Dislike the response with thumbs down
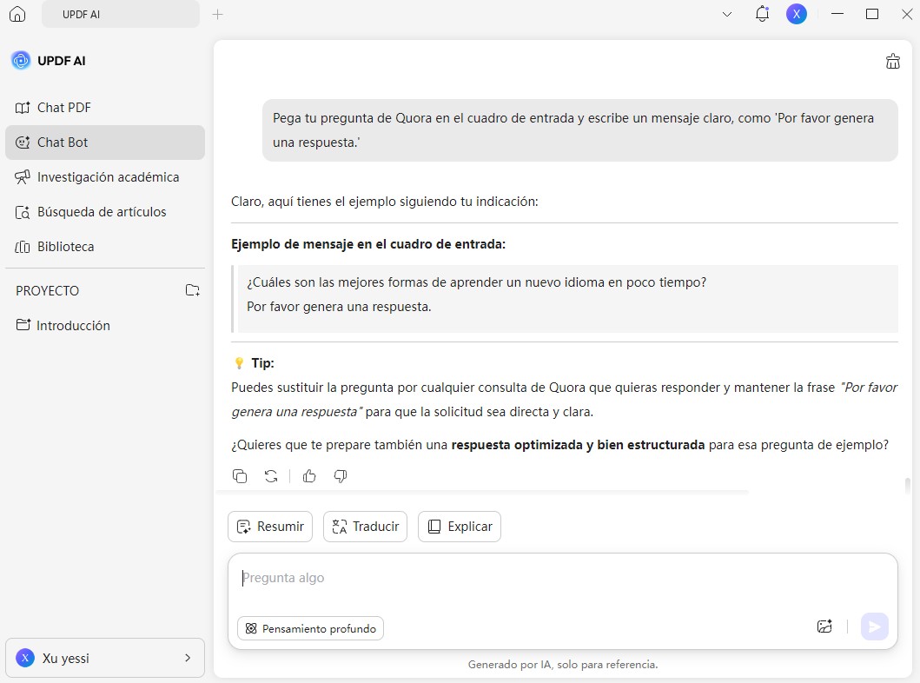Image resolution: width=920 pixels, height=683 pixels. 341,476
